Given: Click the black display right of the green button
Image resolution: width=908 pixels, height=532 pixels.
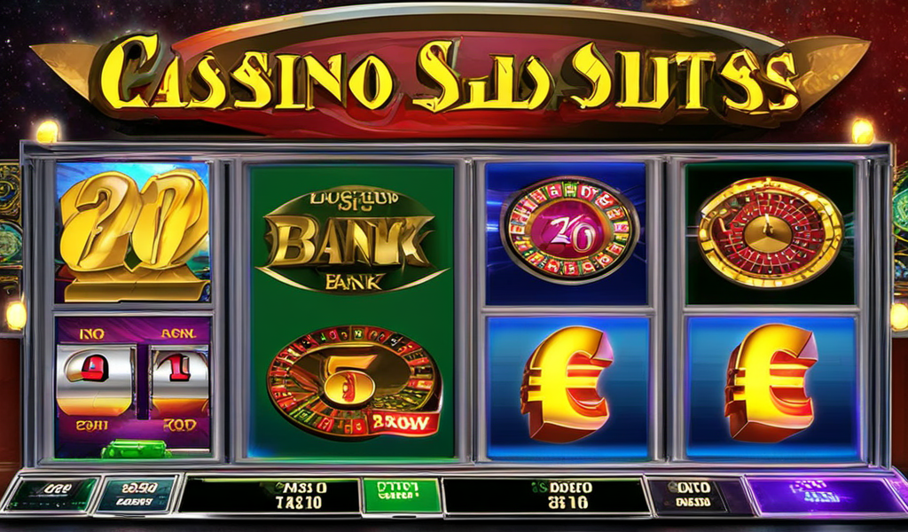Looking at the screenshot, I should (545, 496).
